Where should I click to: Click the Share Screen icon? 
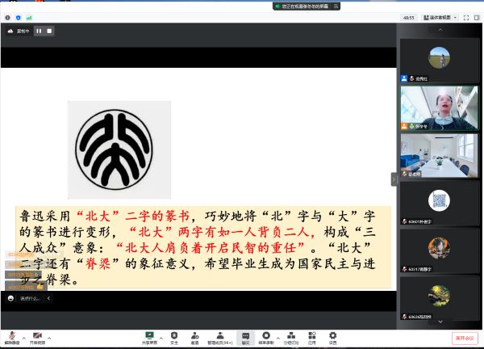(x=149, y=336)
